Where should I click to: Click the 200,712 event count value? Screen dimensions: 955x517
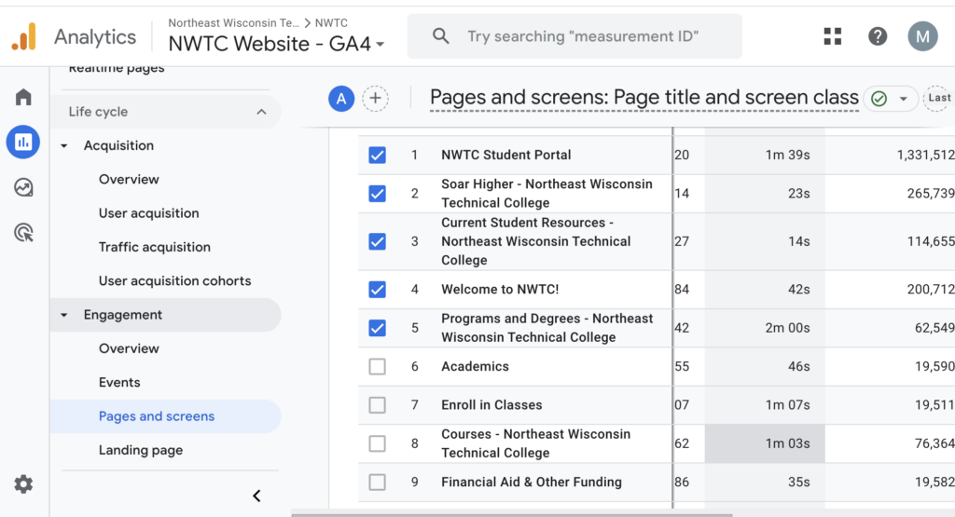pyautogui.click(x=931, y=290)
